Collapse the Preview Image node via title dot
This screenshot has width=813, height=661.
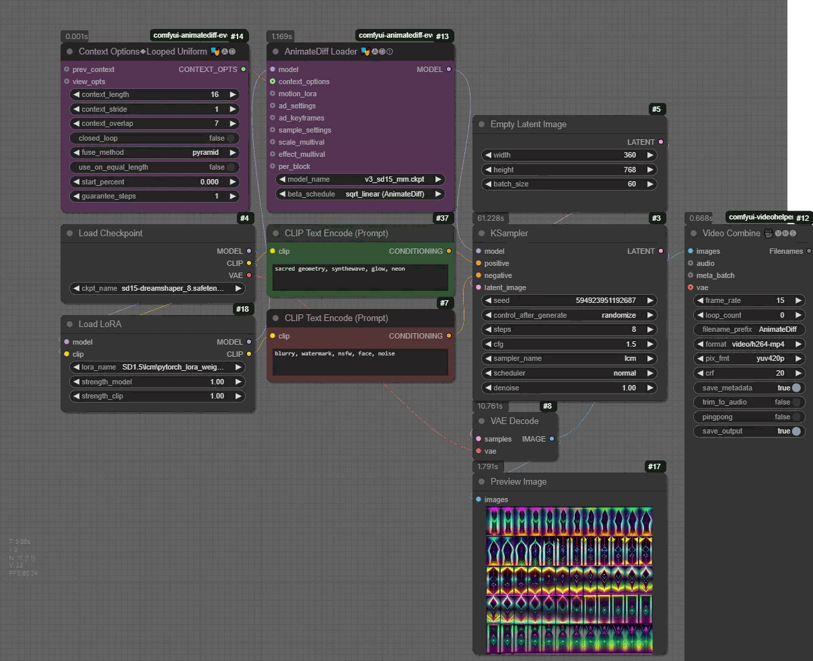click(x=481, y=482)
